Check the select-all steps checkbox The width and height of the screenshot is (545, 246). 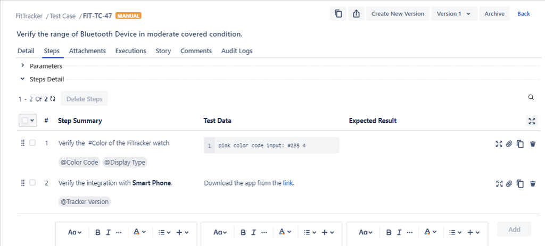(x=24, y=121)
